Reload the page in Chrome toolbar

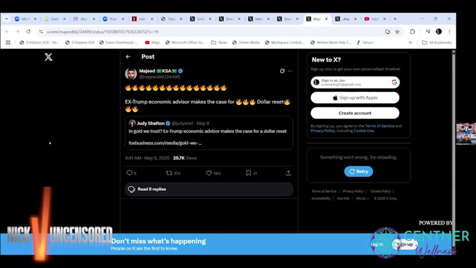[28, 32]
